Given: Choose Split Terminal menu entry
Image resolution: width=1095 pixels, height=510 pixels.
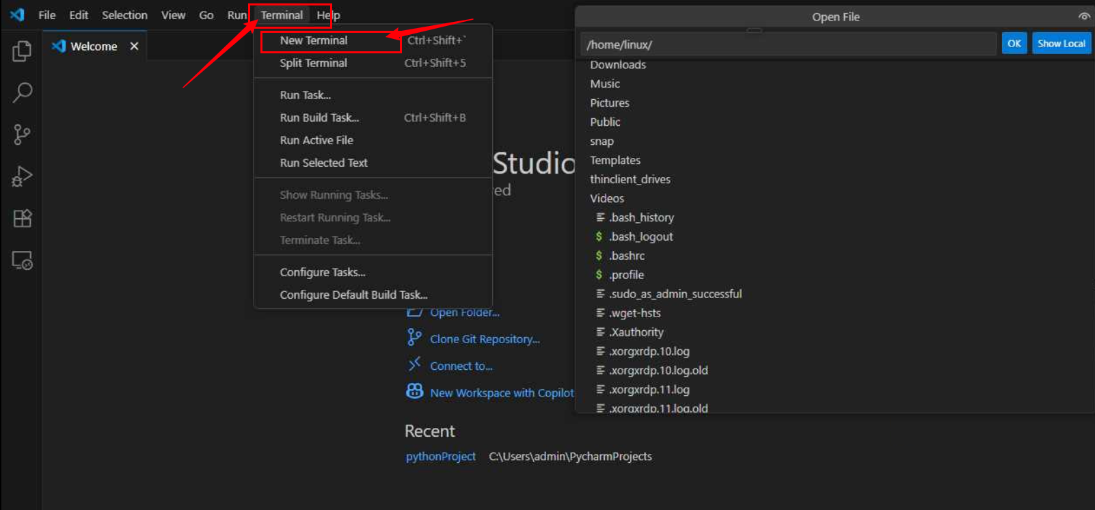Looking at the screenshot, I should coord(314,63).
